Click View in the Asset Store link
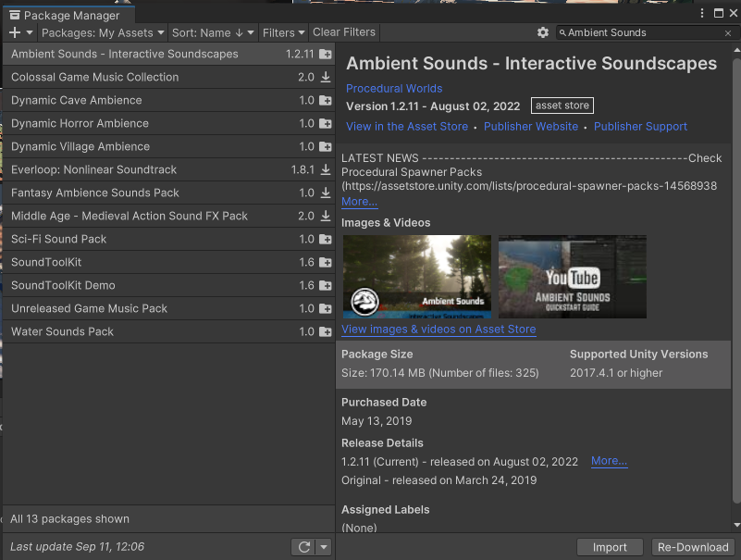 [x=407, y=126]
